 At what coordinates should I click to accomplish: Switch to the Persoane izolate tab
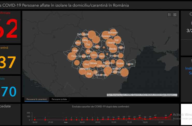click(x=59, y=99)
